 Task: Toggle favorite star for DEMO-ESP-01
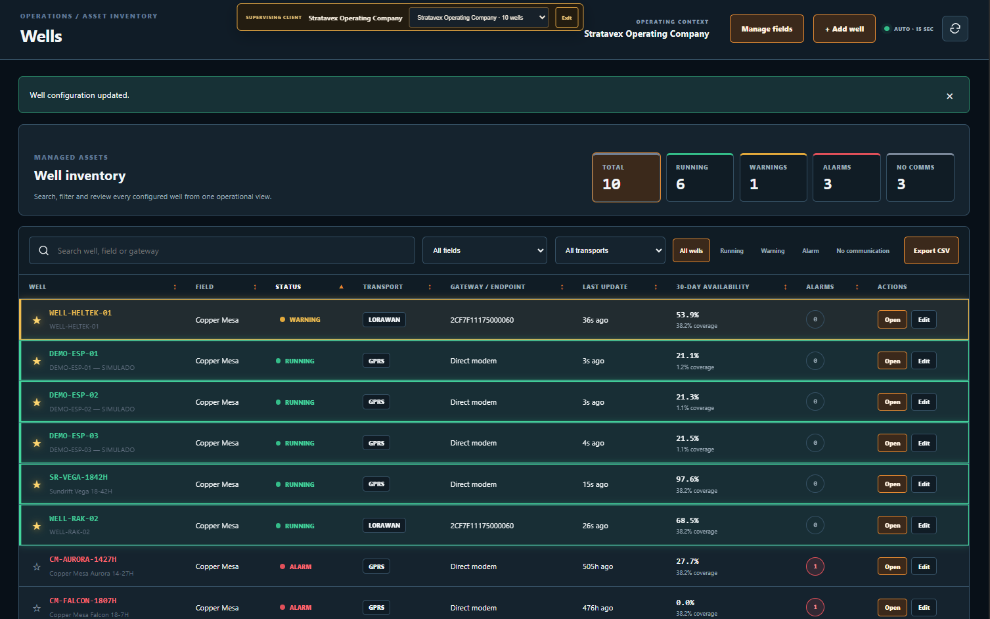click(37, 361)
